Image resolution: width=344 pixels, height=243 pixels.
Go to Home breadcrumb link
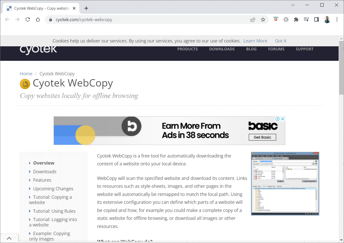tap(26, 74)
